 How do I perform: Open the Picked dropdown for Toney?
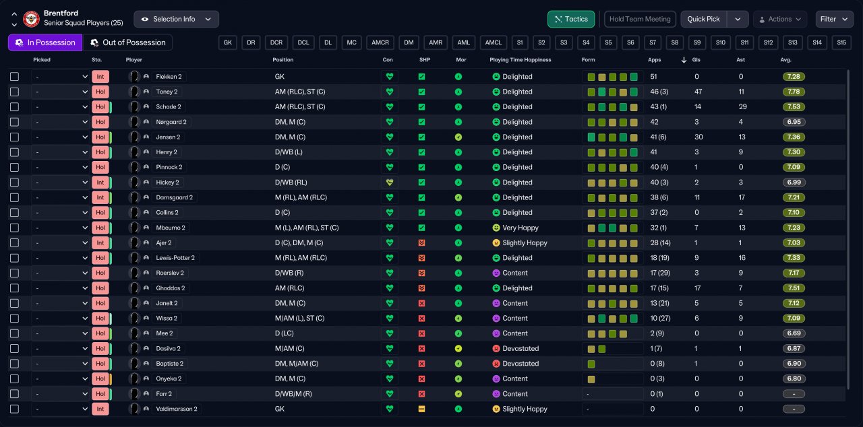coord(61,92)
